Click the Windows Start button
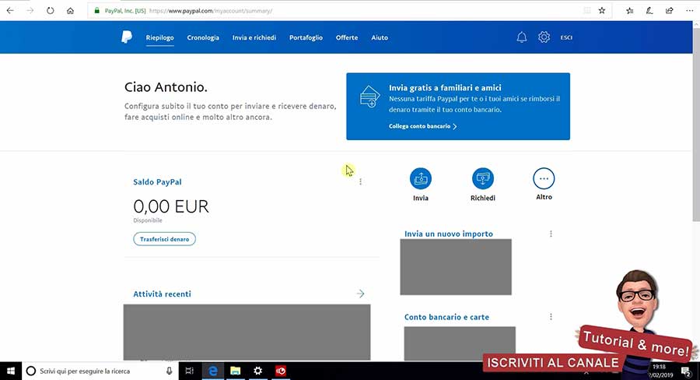700x380 pixels. (x=11, y=371)
